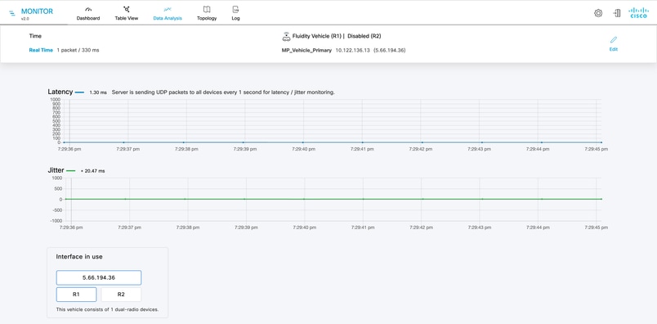Screen dimensions: 657x324
Task: Open the Dashboard tab
Action: pyautogui.click(x=88, y=14)
